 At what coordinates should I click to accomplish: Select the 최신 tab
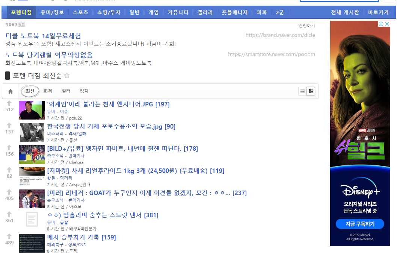point(30,91)
